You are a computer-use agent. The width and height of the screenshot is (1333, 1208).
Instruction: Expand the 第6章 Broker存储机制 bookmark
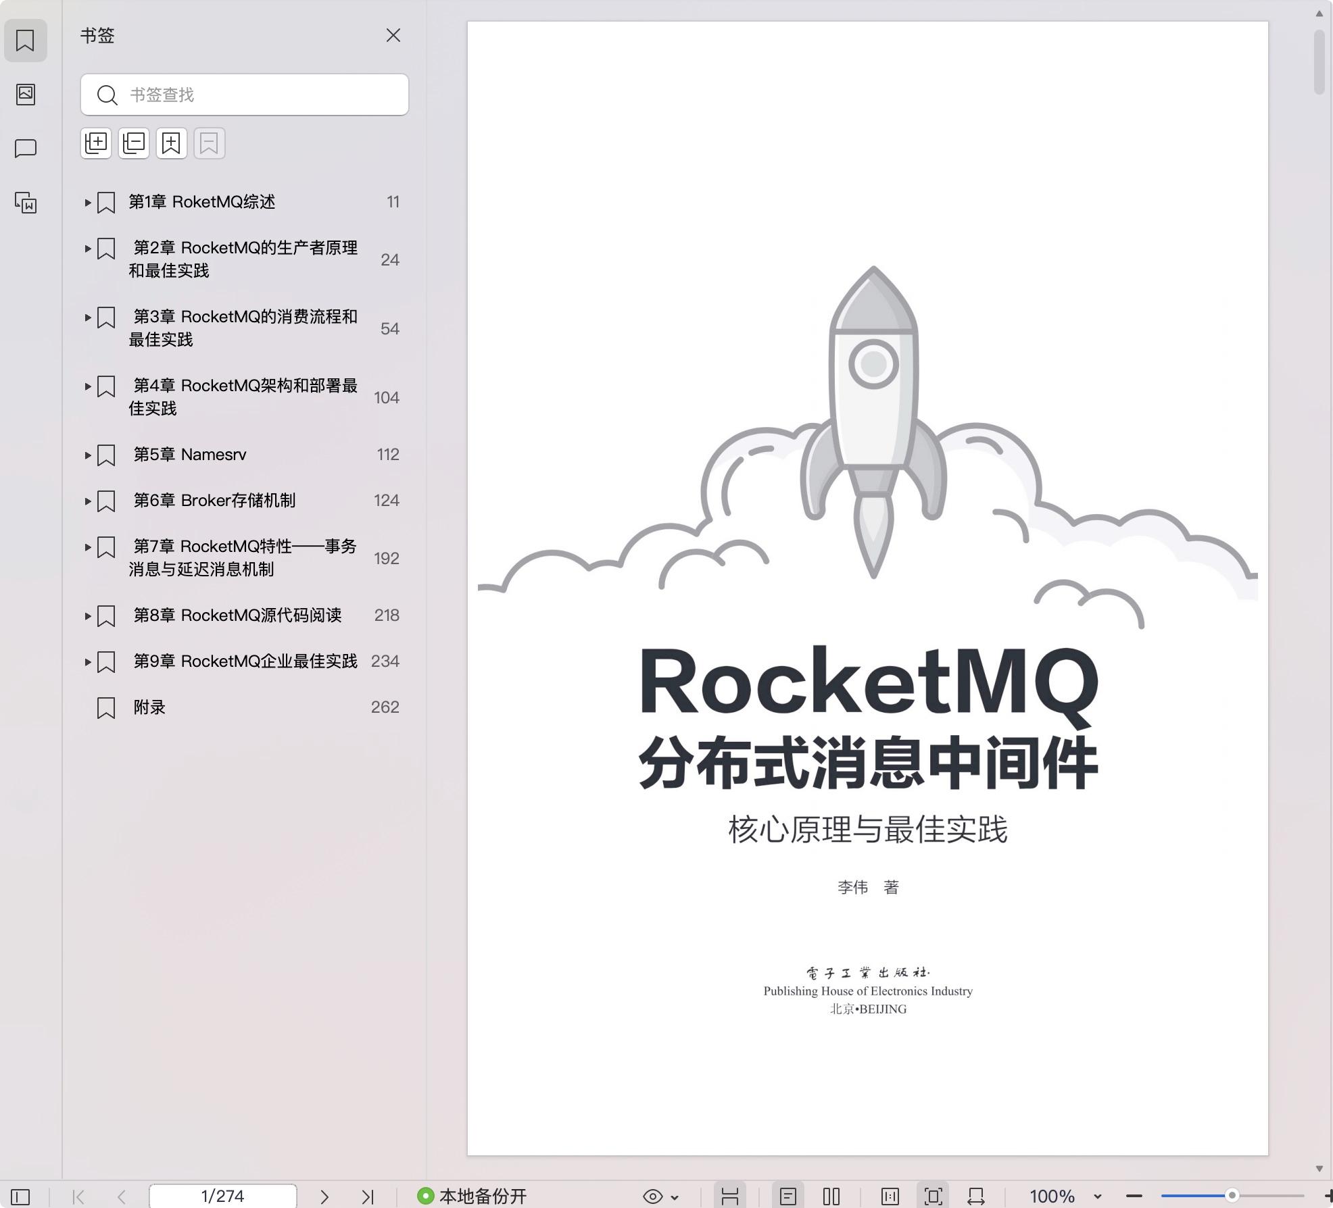[x=88, y=501]
